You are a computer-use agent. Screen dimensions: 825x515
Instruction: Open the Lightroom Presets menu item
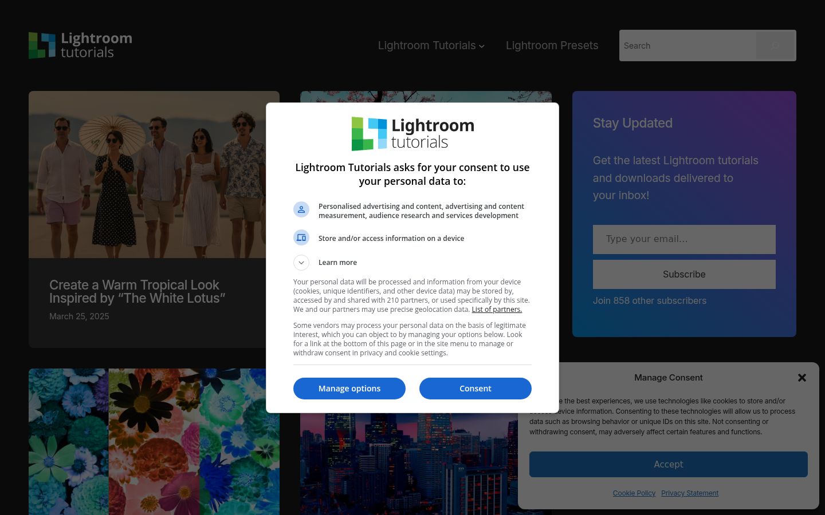point(552,46)
